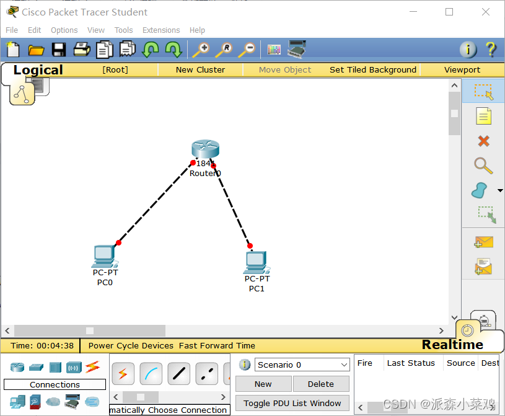The height and width of the screenshot is (416, 505).
Task: Click the network information i icon
Action: click(x=468, y=50)
